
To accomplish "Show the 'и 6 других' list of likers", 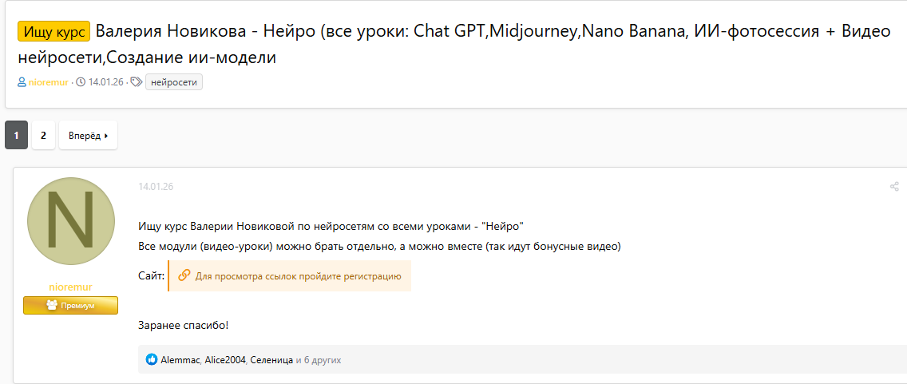I will point(319,360).
